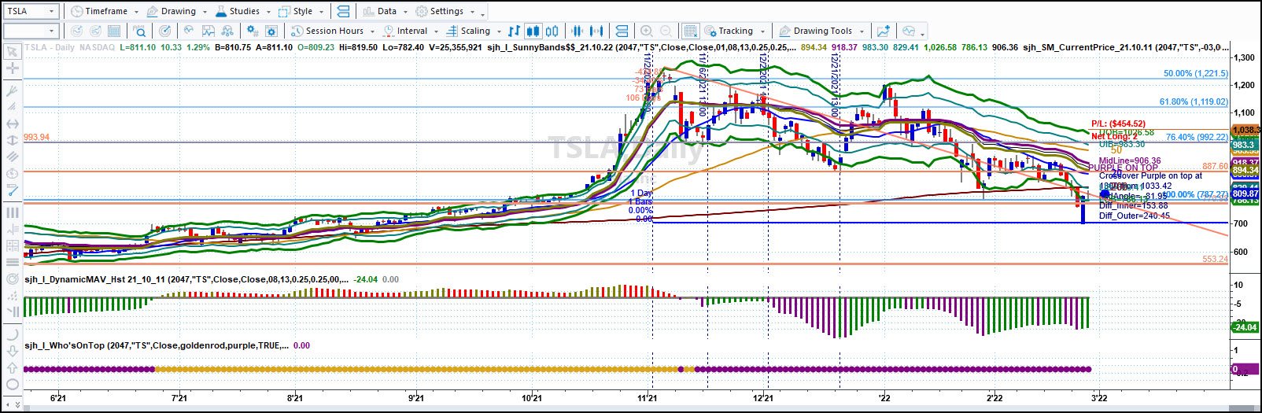This screenshot has height=413, width=1262.
Task: Increase bar spacing icon
Action: (x=596, y=31)
